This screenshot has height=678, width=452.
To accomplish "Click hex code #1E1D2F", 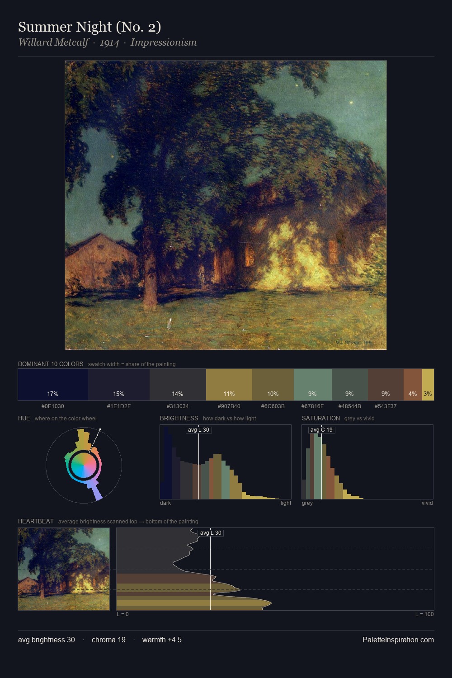I will 119,406.
